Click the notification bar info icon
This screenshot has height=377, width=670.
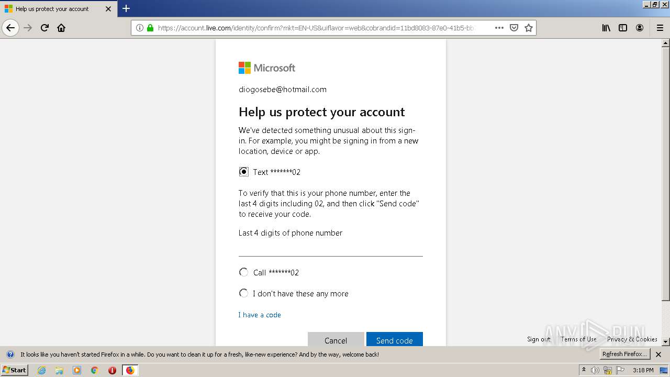pyautogui.click(x=10, y=354)
